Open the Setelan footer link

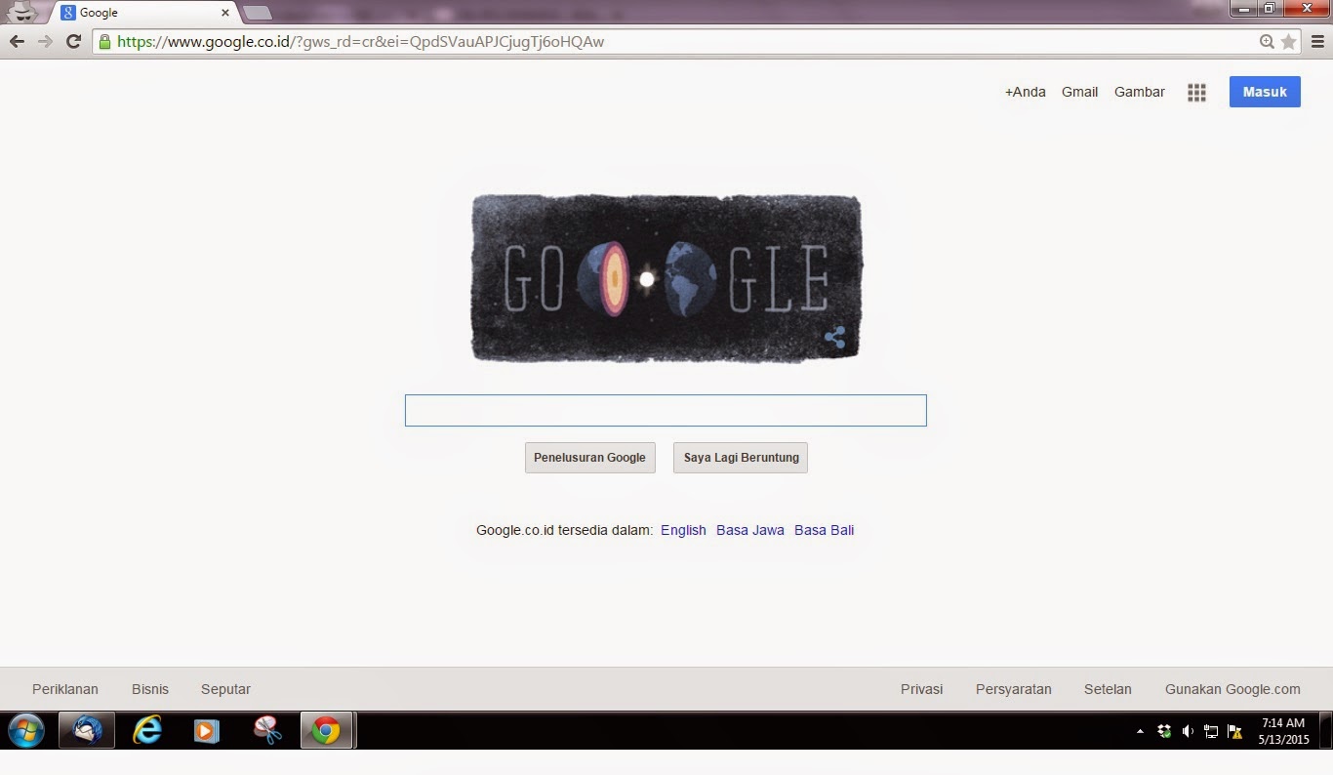tap(1108, 689)
